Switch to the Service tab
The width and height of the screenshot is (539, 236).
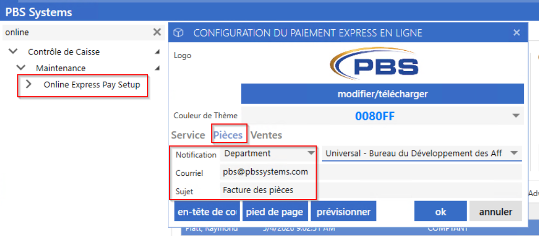188,135
